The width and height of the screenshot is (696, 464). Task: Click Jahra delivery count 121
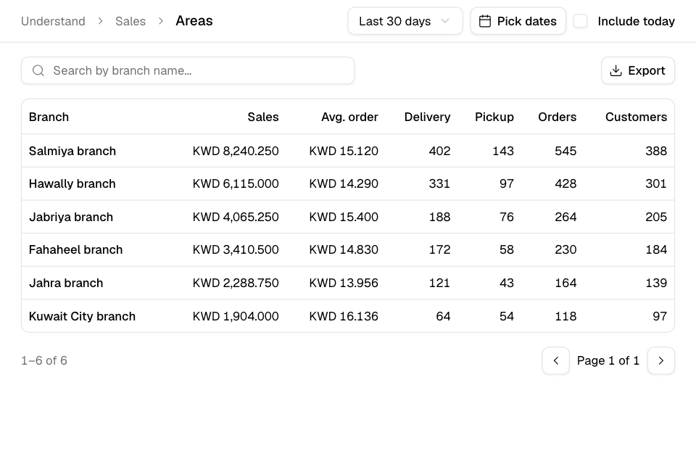pyautogui.click(x=439, y=283)
